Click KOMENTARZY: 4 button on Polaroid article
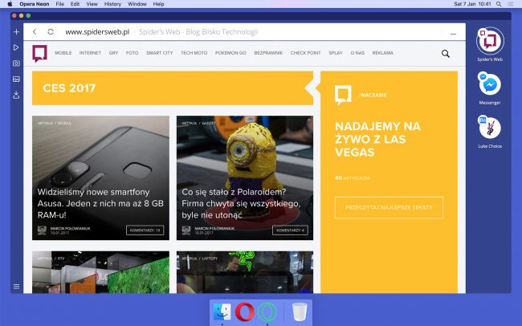This screenshot has height=326, width=522. click(290, 230)
